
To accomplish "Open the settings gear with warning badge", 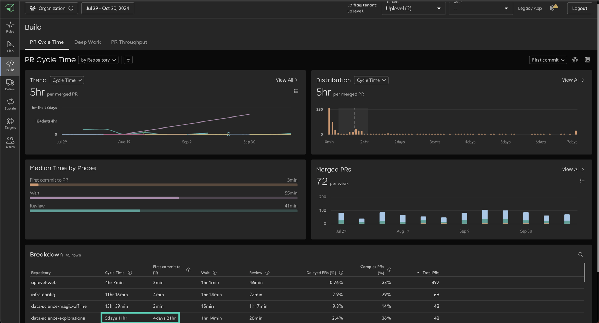I will pos(553,8).
